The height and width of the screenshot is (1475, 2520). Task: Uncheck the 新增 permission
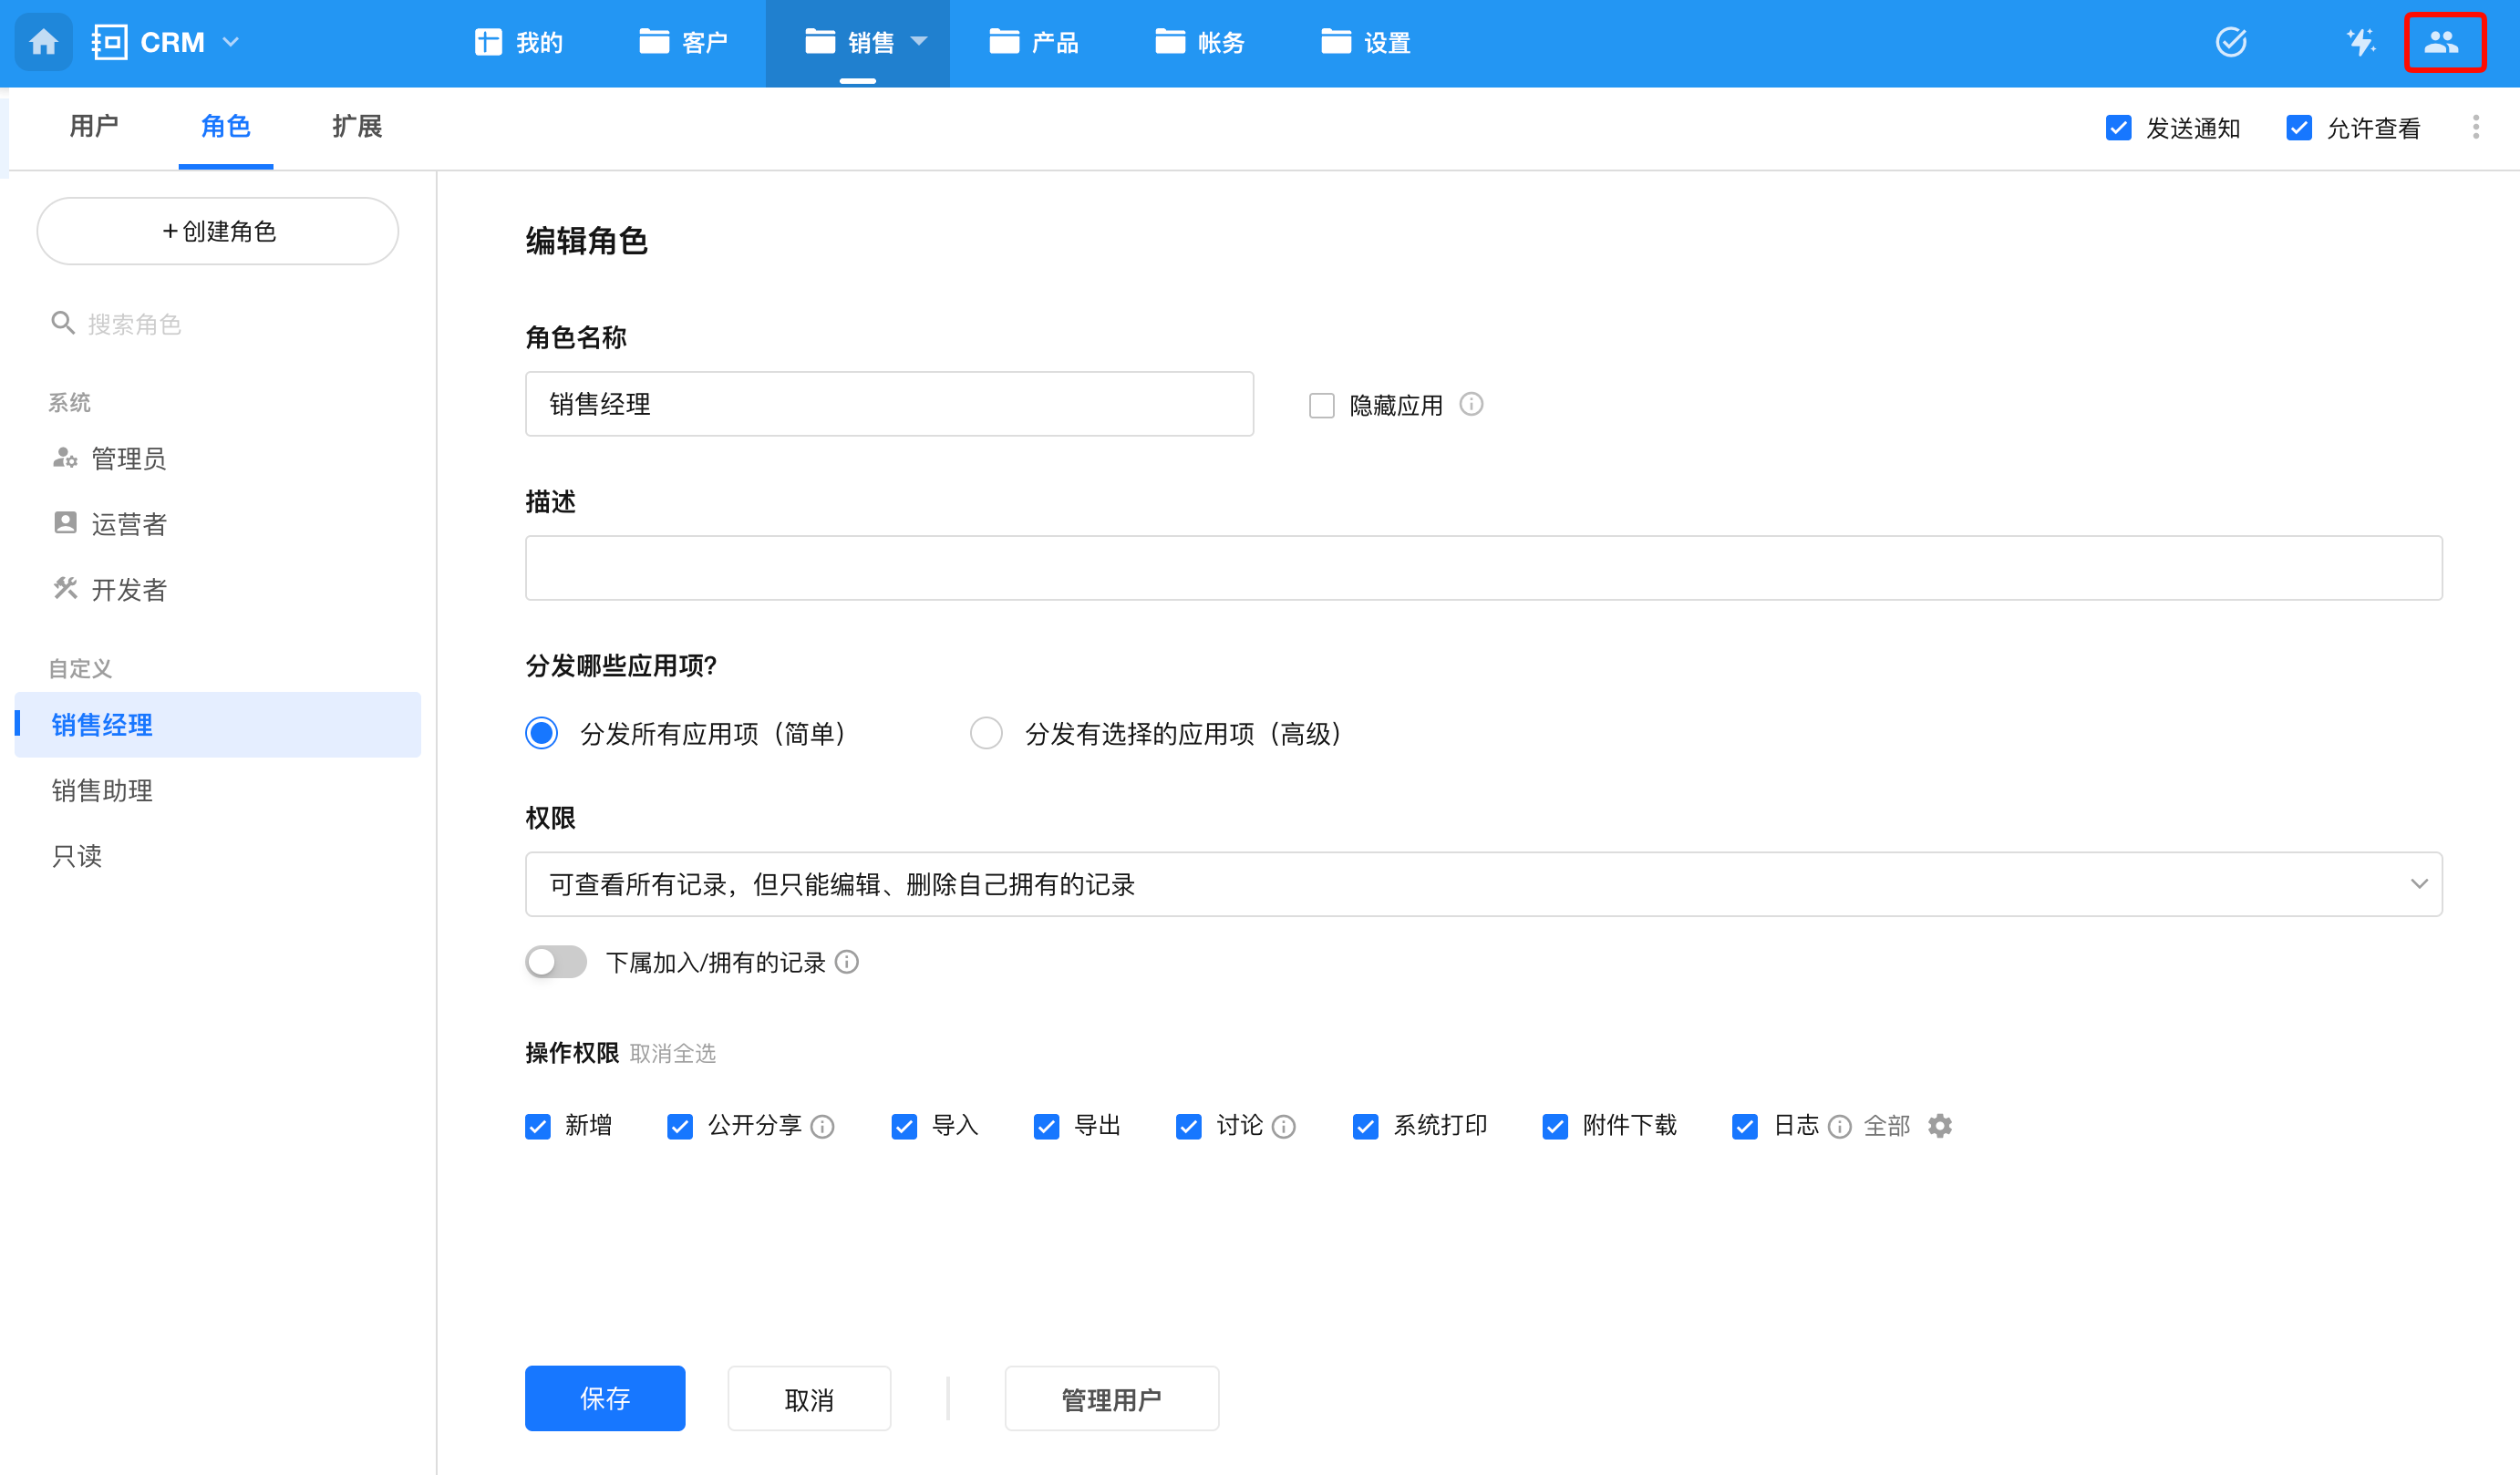538,1127
